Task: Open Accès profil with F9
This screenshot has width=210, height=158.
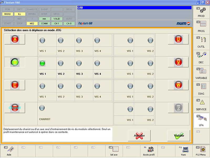Action: [149, 151]
